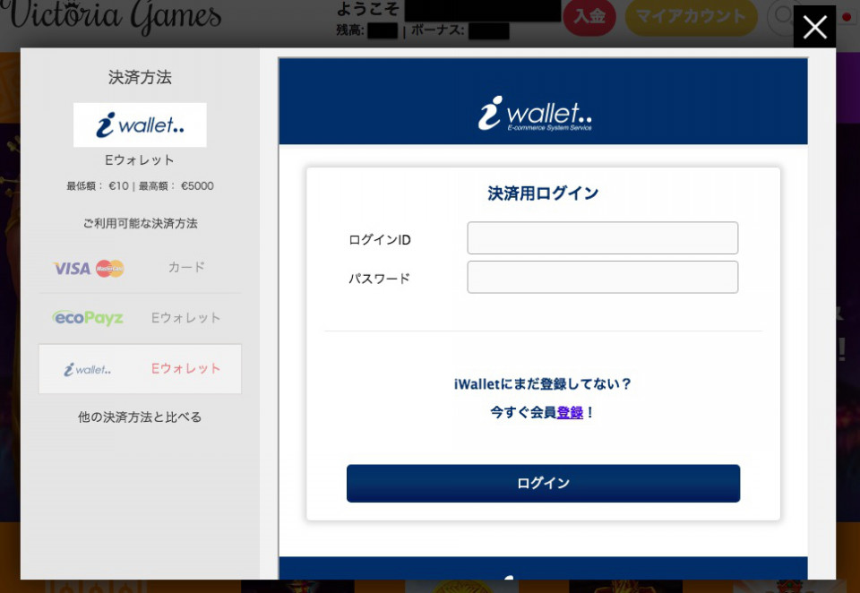Click the 決済用ログイン heading text
The width and height of the screenshot is (860, 593).
(543, 193)
